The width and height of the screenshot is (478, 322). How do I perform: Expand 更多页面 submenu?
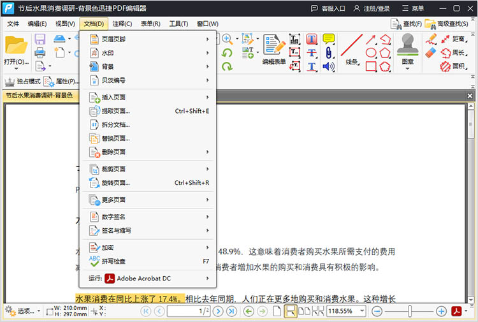(x=148, y=200)
